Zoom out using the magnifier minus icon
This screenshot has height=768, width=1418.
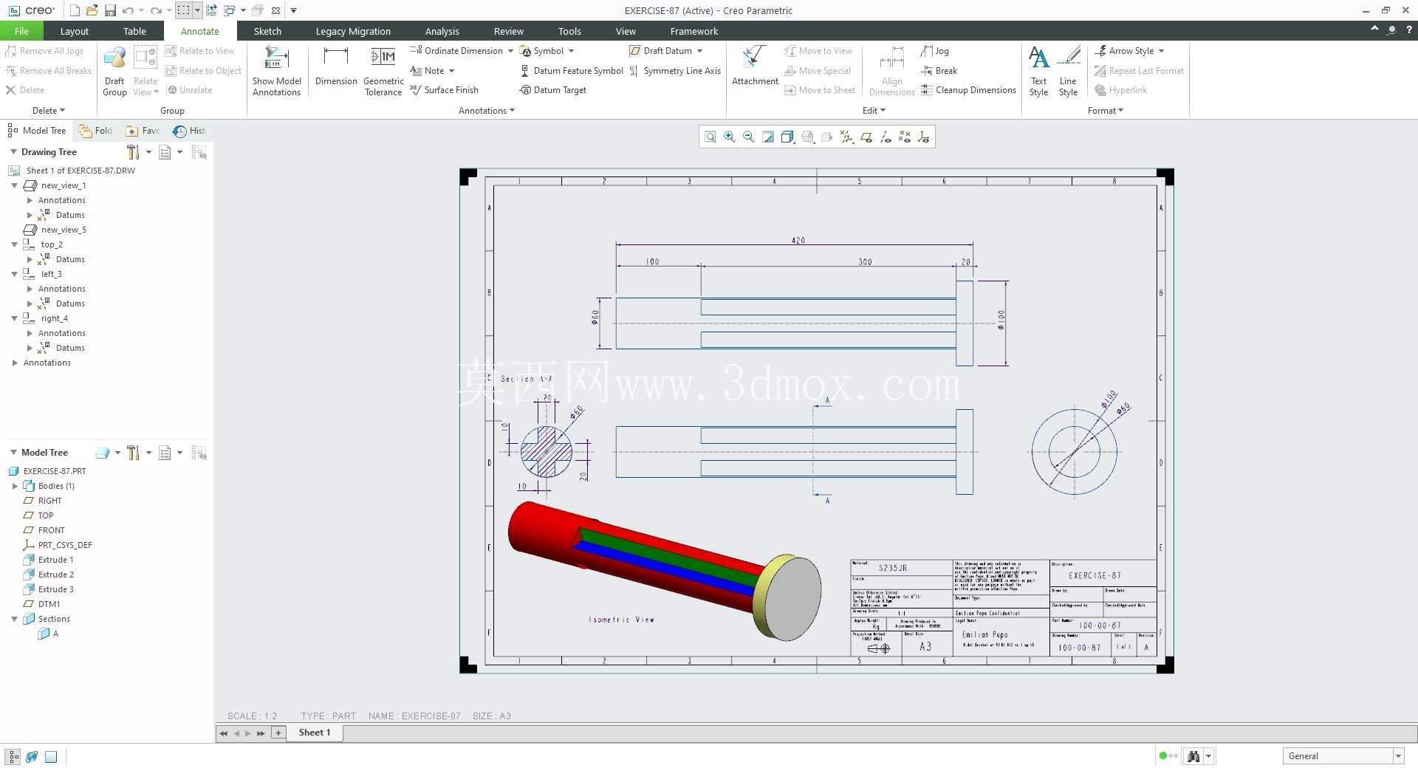[749, 137]
